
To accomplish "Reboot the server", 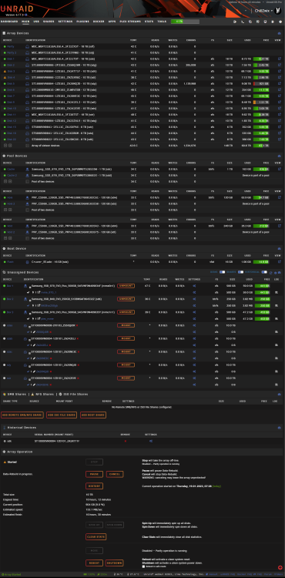I will (94, 563).
